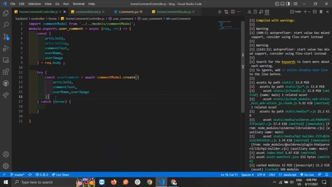Open the Windows Start menu
The image size is (332, 187).
[x=6, y=182]
